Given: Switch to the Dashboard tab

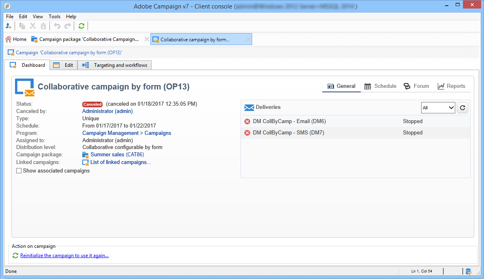Looking at the screenshot, I should [27, 65].
